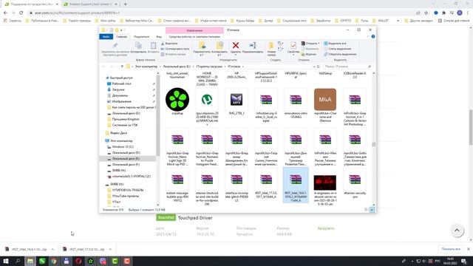Click the Copy (Копировать) clipboard icon
Screen dimensions: 473x266
[x=138, y=46]
